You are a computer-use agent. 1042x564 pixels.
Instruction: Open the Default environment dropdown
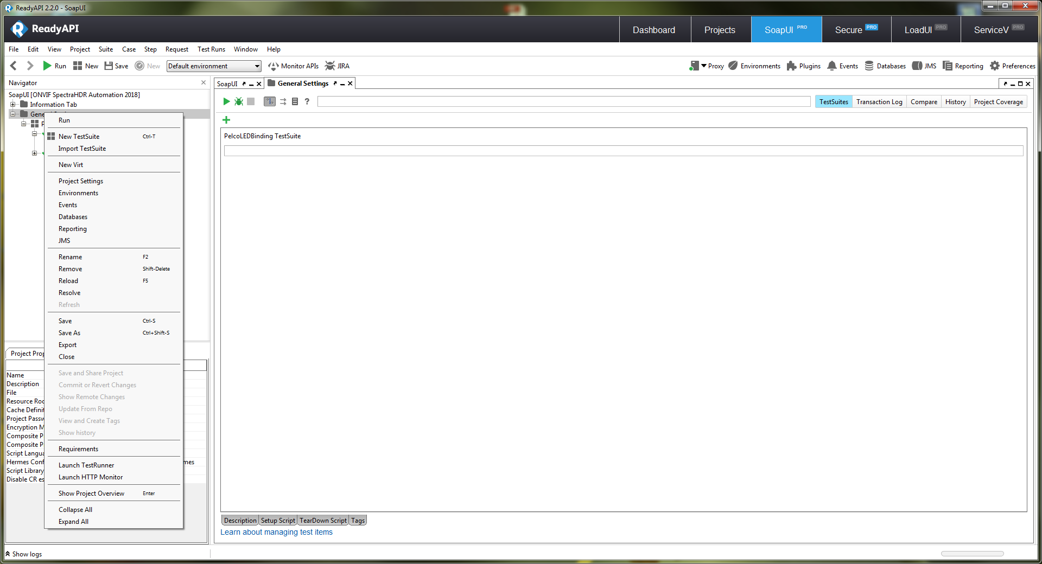click(214, 66)
